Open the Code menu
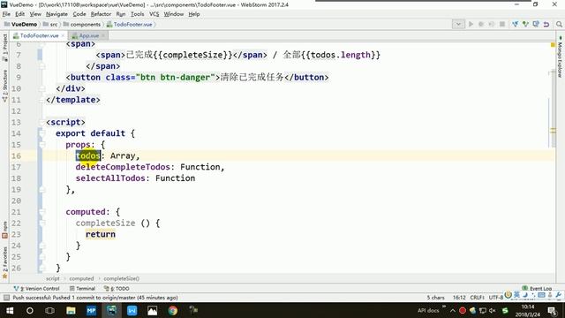The height and width of the screenshot is (318, 565). (x=79, y=14)
